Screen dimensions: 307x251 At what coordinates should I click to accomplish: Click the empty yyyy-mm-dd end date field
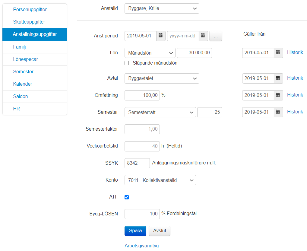[183, 36]
